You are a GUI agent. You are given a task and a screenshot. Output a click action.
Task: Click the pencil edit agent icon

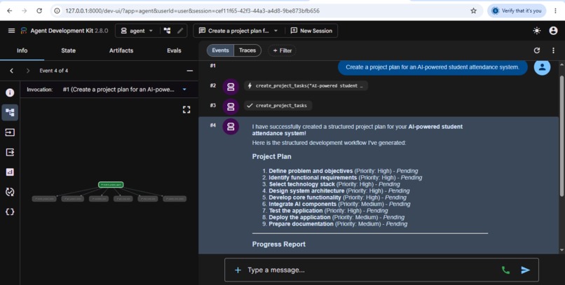tap(180, 31)
